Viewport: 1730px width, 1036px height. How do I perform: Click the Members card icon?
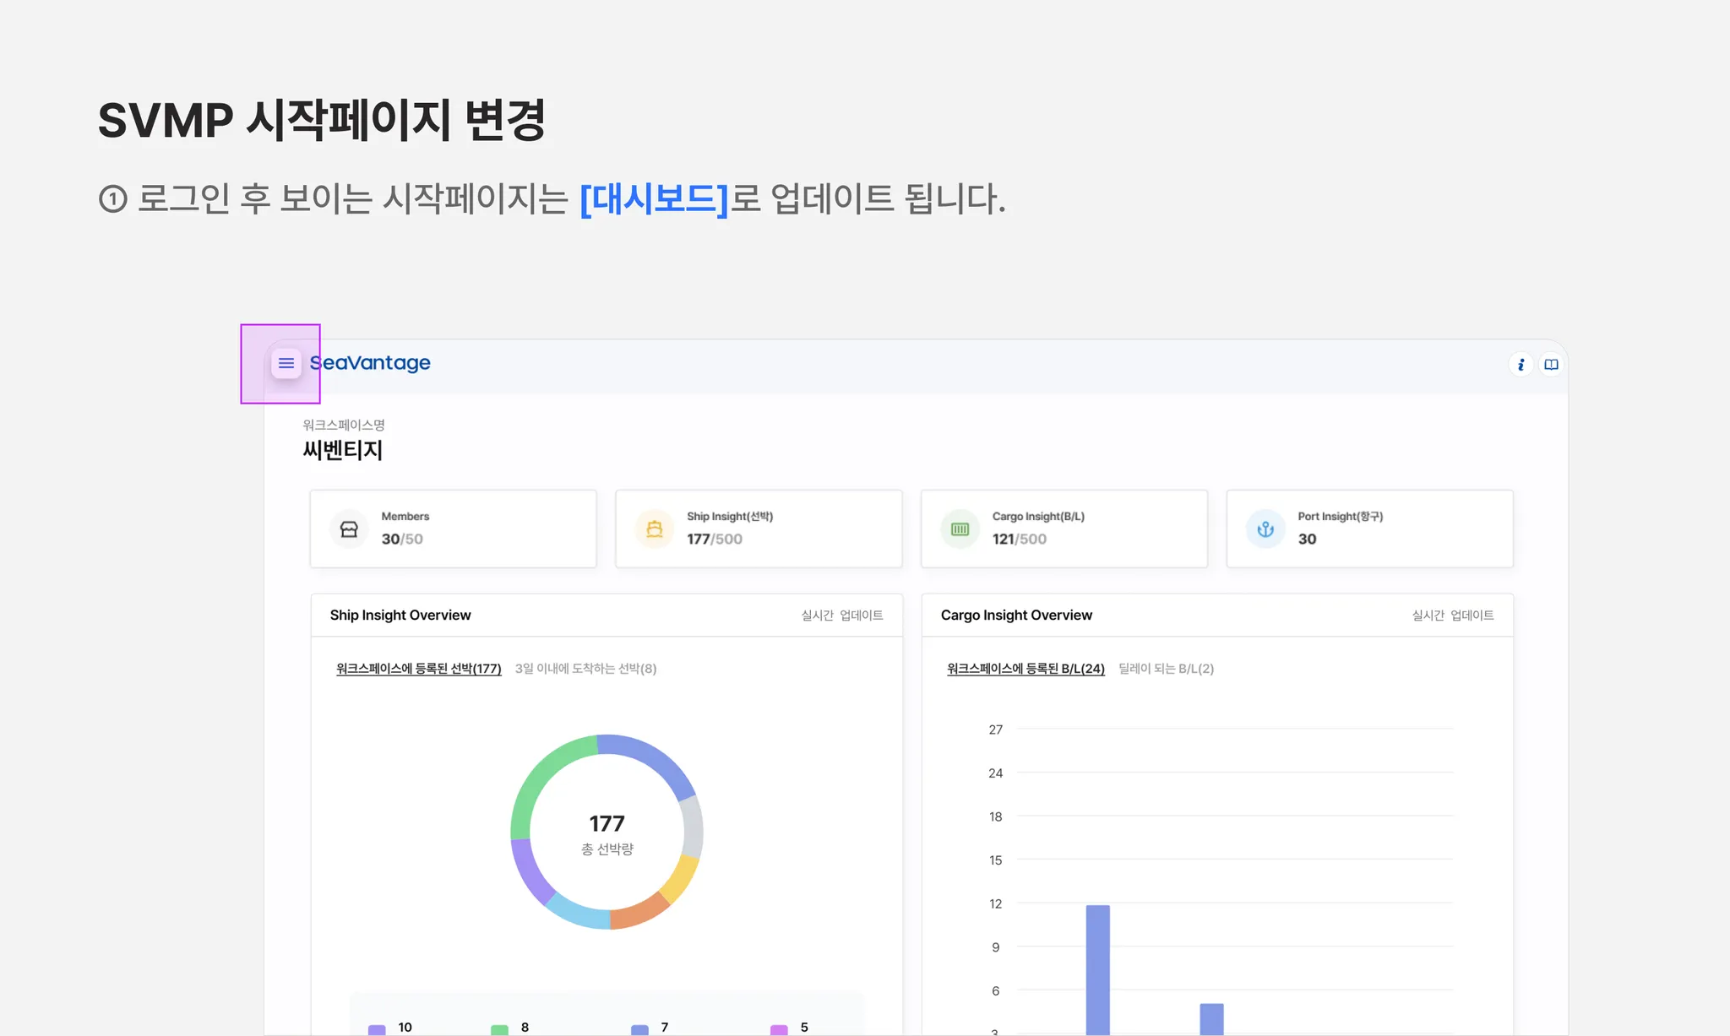[x=349, y=529]
